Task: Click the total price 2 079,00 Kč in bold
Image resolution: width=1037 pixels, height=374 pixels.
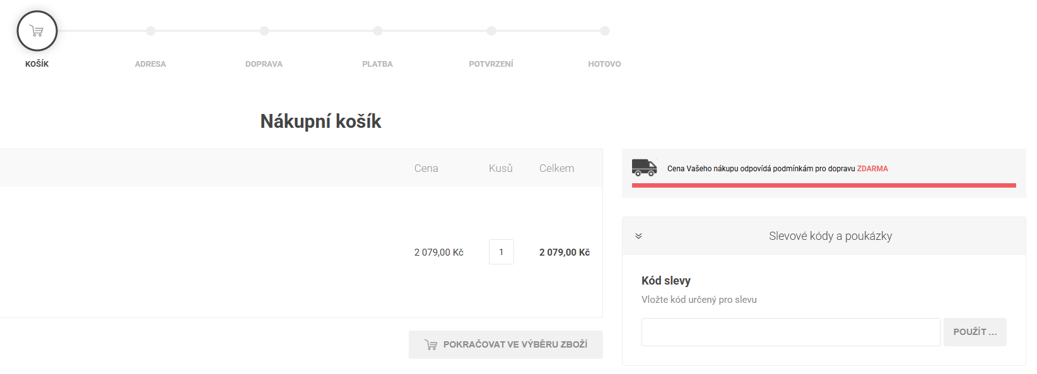Action: (x=565, y=252)
